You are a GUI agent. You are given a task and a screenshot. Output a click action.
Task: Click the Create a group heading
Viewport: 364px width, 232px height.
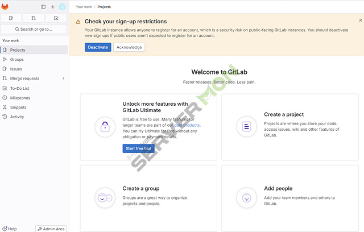click(141, 188)
